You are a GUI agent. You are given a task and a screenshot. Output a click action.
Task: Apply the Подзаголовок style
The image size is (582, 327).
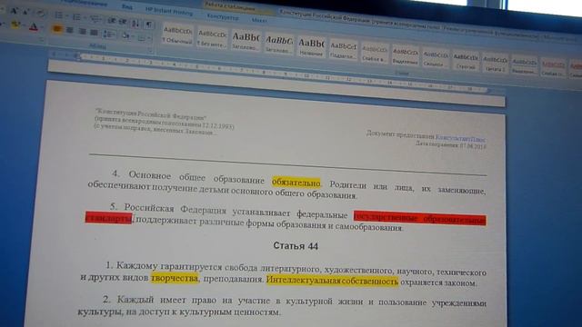coord(344,50)
